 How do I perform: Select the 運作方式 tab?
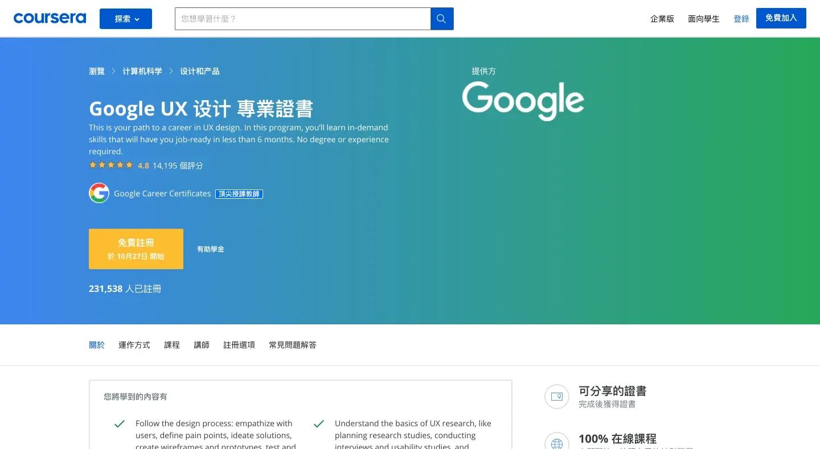tap(134, 345)
